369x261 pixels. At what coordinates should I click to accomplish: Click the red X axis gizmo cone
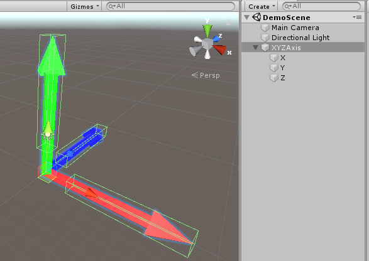(219, 50)
